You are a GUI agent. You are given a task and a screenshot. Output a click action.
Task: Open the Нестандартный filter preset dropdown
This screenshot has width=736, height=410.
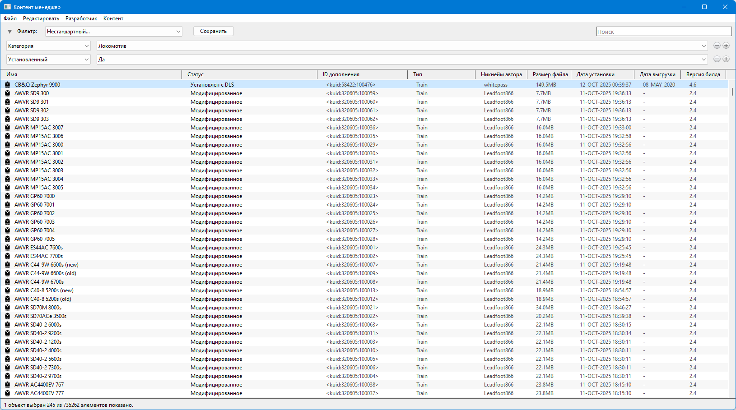point(114,32)
